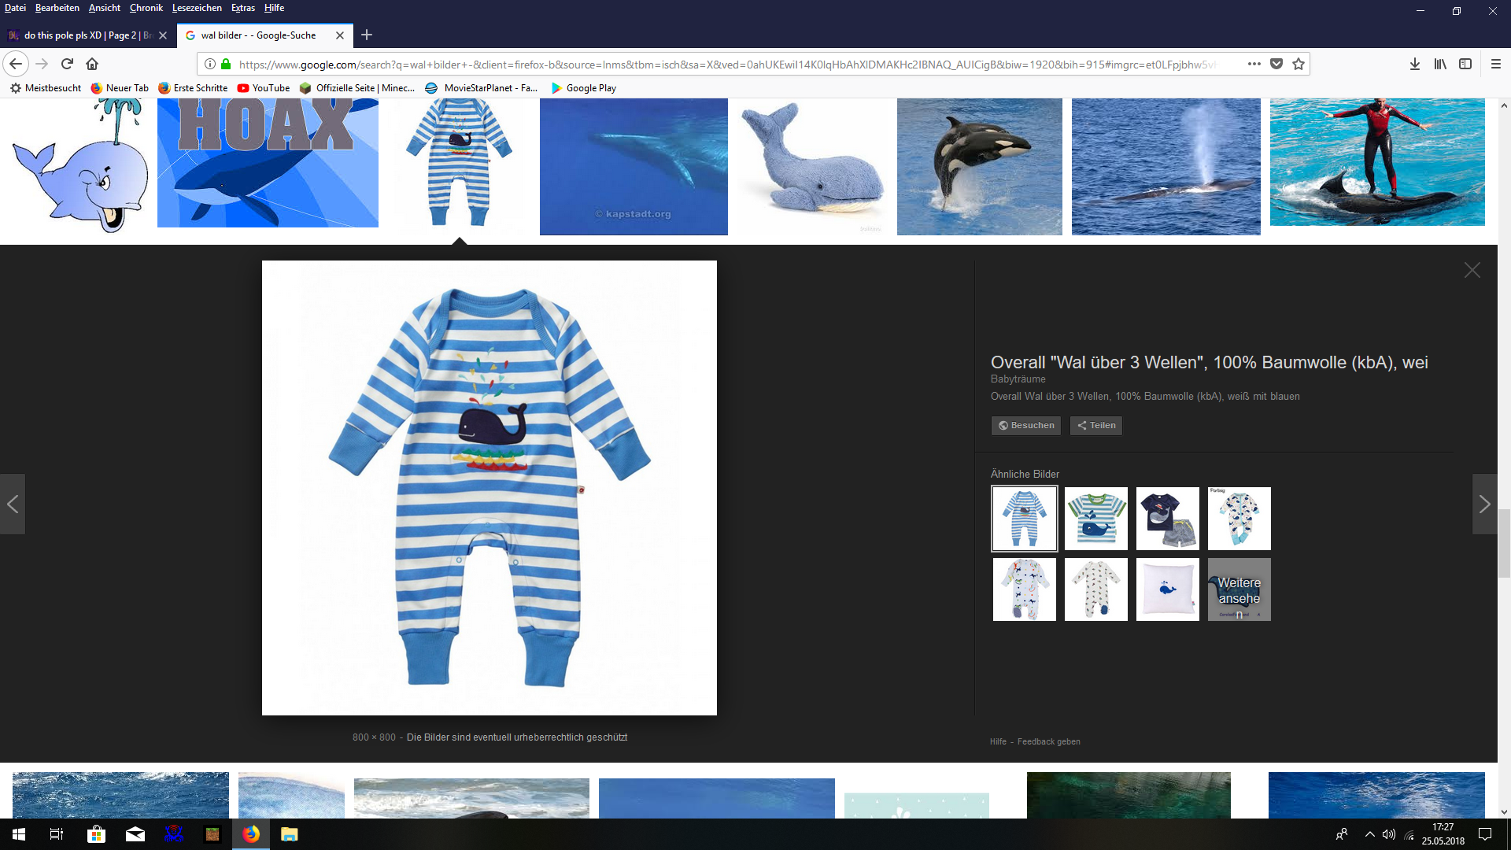The width and height of the screenshot is (1511, 850).
Task: Toggle the sidebar view icon
Action: 1465,64
